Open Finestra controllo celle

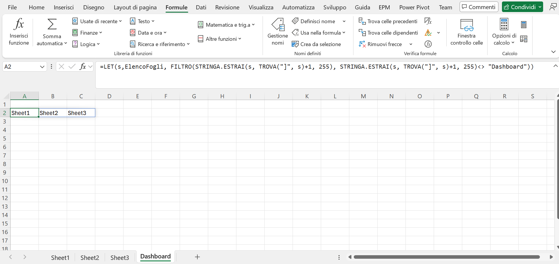[466, 32]
